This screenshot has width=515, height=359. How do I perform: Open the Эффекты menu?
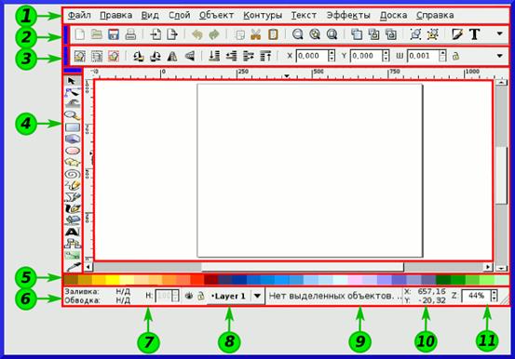348,15
